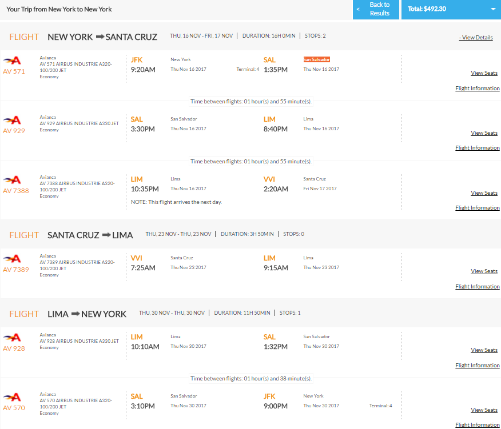501x429 pixels.
Task: Click the 'SANTA CRUZ → LIMA' flight heading
Action: click(x=90, y=235)
